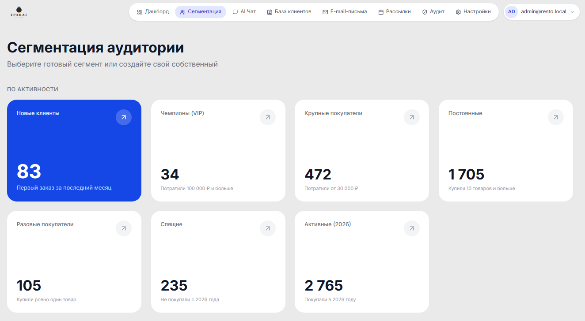
Task: Click the Новые клиенты card title
Action: click(38, 113)
